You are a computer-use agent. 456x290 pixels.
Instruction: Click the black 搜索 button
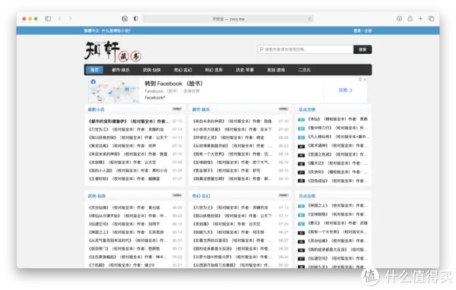[x=363, y=49]
